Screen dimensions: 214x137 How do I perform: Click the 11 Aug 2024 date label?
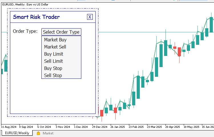(9, 127)
